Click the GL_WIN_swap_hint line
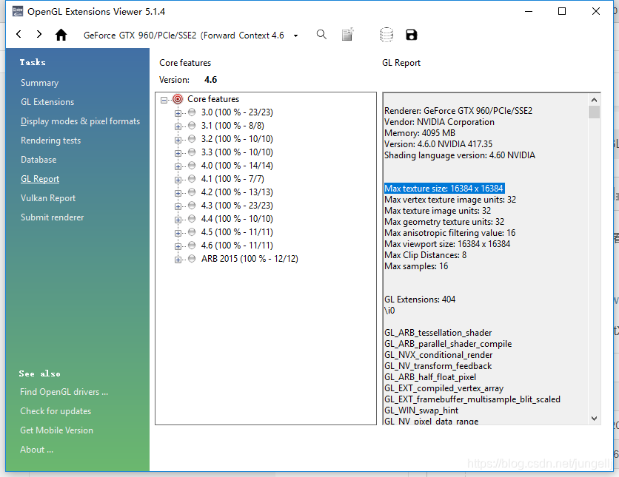619x477 pixels. tap(421, 410)
